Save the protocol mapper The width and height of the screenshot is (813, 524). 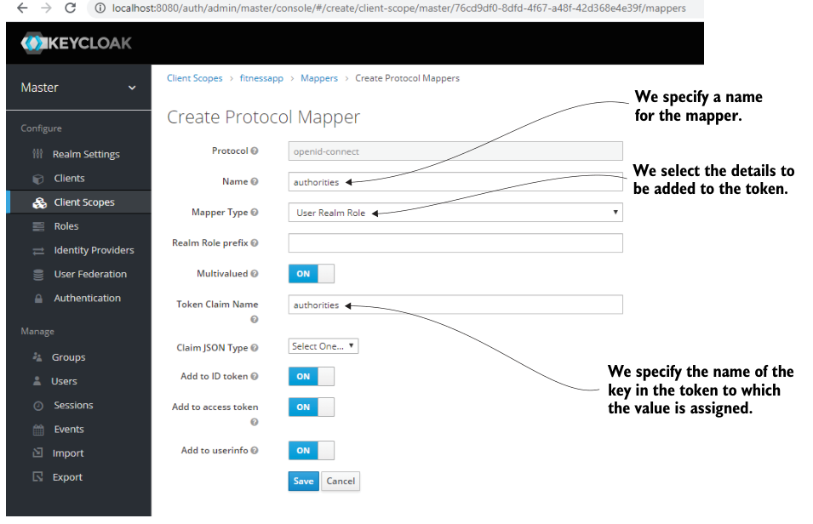[x=303, y=481]
